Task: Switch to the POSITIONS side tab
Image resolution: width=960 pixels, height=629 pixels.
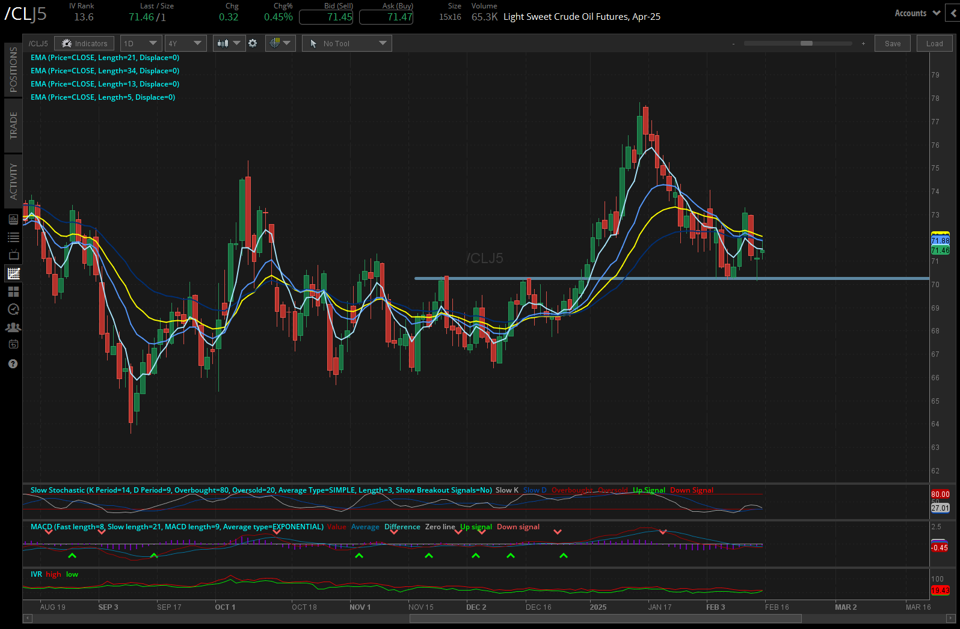Action: tap(13, 70)
